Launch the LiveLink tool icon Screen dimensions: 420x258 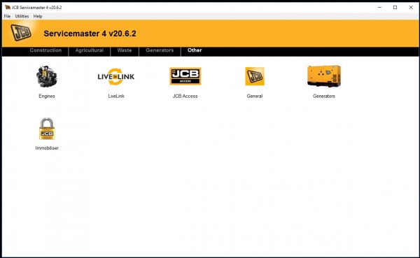(116, 76)
